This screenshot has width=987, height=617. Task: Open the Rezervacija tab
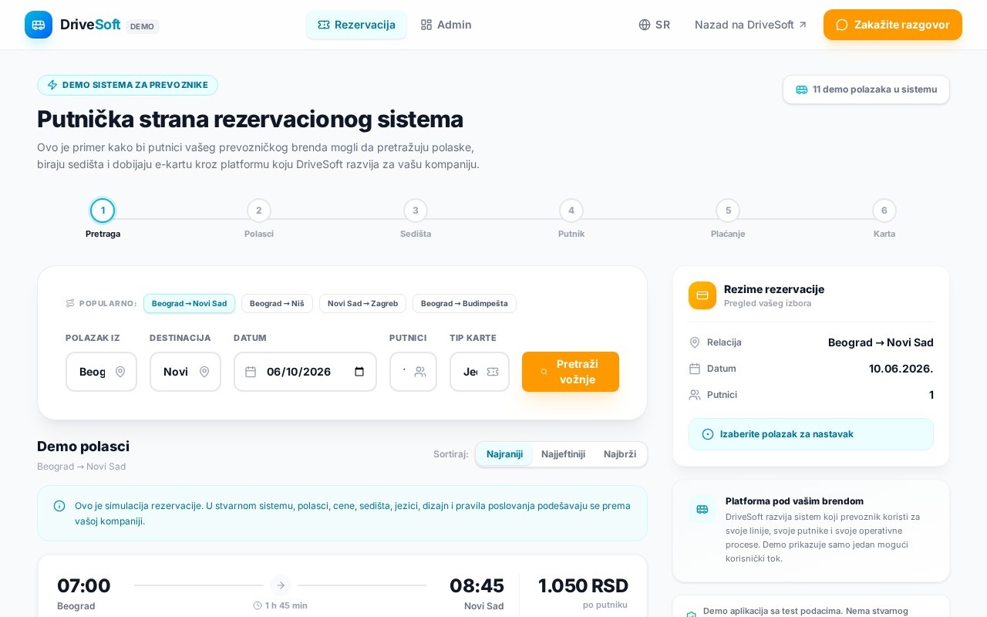pos(356,25)
